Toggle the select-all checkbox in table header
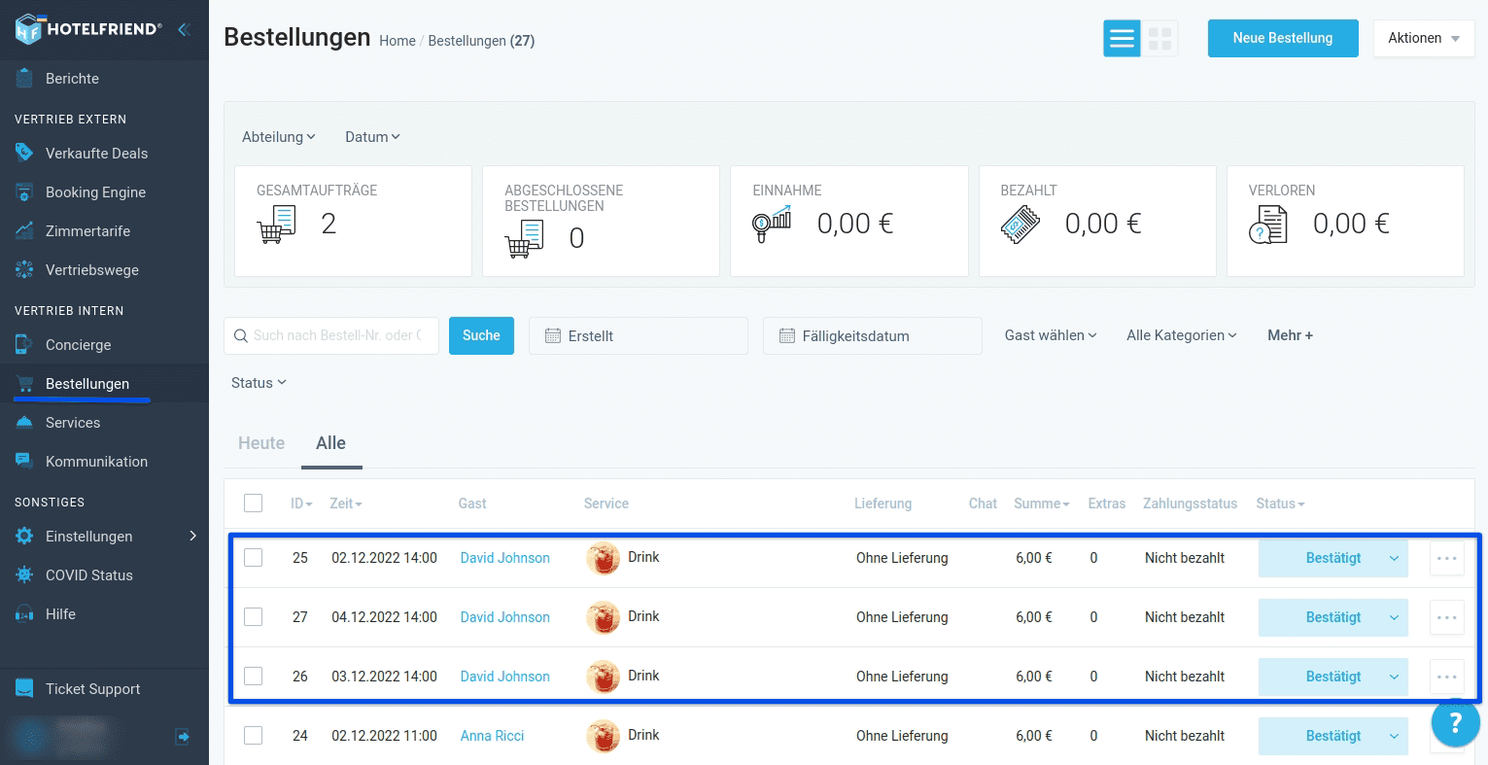 click(x=254, y=504)
